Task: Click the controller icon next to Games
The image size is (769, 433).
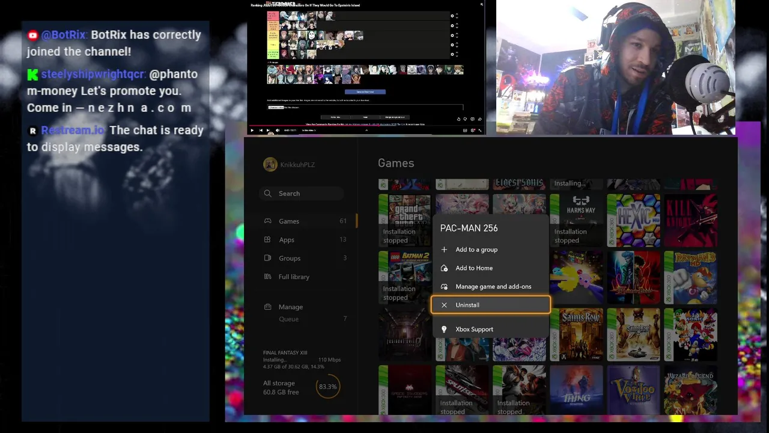Action: pos(267,221)
